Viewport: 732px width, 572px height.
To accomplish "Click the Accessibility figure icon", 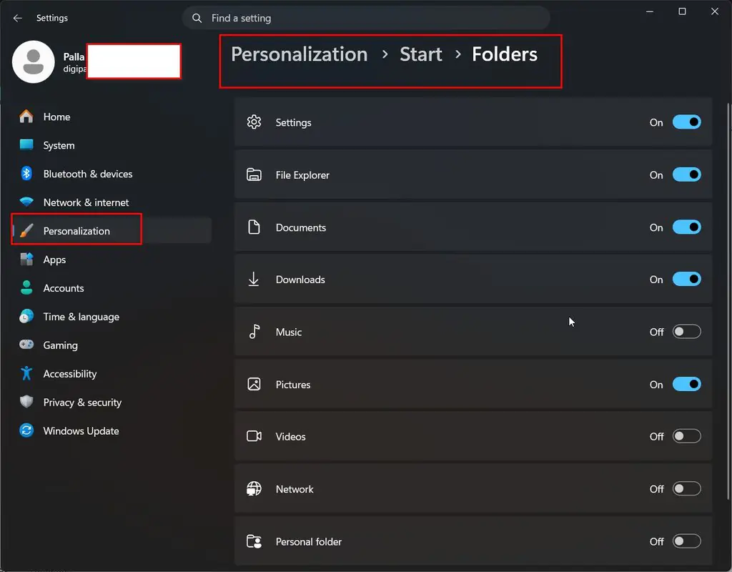I will (26, 373).
